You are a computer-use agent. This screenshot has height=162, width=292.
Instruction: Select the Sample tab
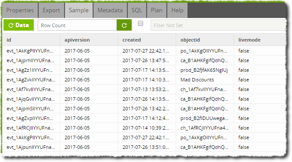pyautogui.click(x=79, y=10)
